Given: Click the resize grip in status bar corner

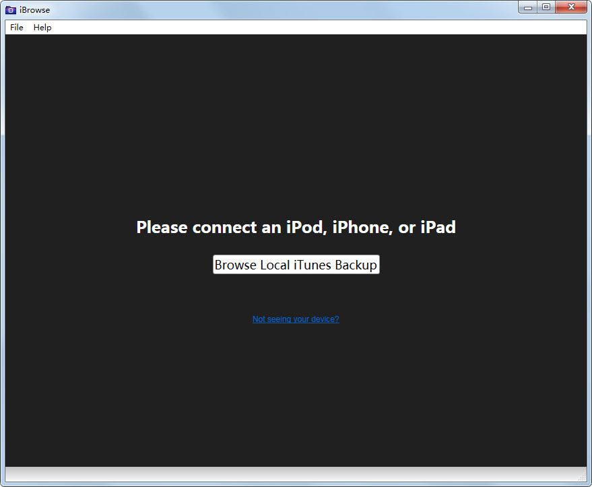Looking at the screenshot, I should (x=582, y=477).
